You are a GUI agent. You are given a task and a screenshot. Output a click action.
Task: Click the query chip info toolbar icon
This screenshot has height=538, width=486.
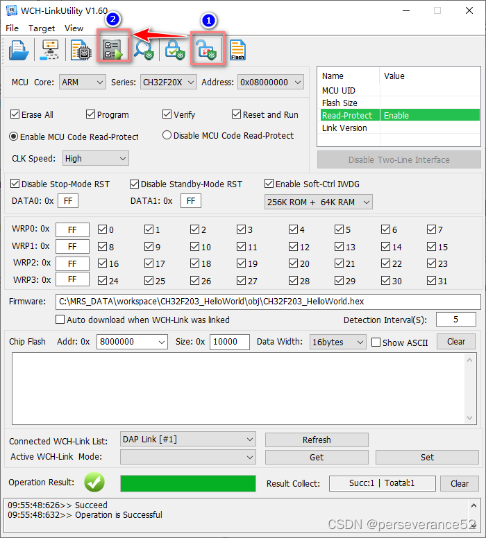81,50
